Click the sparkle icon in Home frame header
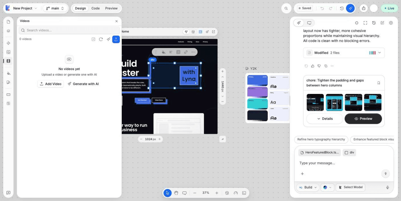Screen dimensions: 401x201 pyautogui.click(x=207, y=32)
